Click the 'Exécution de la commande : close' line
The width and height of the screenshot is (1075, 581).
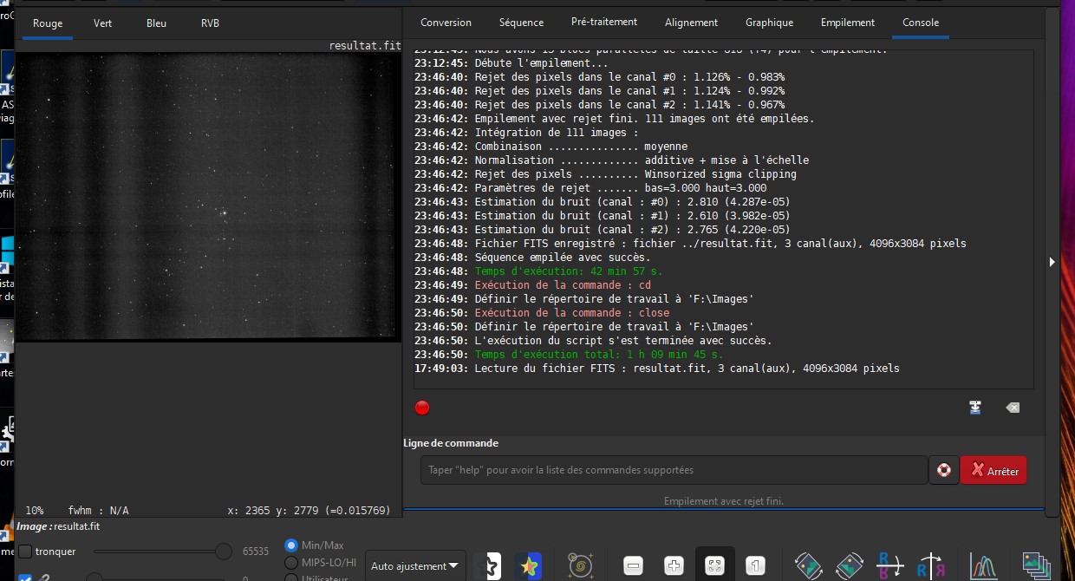tap(572, 313)
